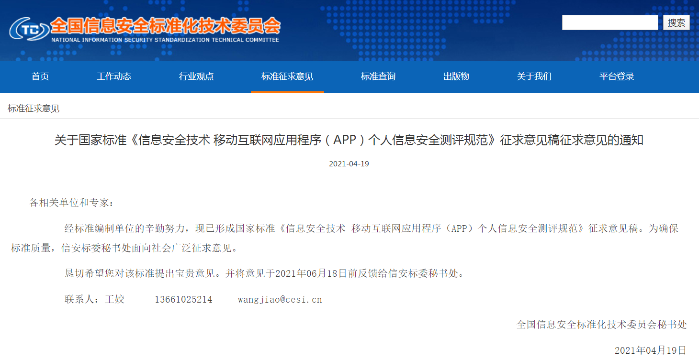Click the salutation 各相关单位和专家
This screenshot has height=359, width=699.
pos(72,203)
